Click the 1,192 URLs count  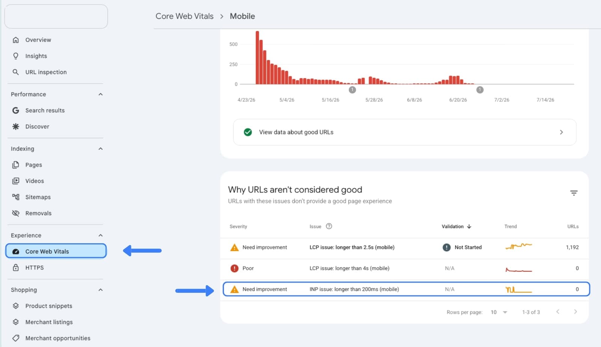[x=572, y=247]
